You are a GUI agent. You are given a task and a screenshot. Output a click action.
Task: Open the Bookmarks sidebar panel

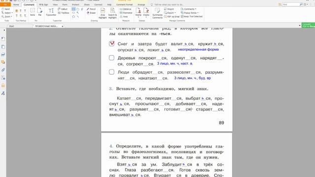pyautogui.click(x=3, y=39)
